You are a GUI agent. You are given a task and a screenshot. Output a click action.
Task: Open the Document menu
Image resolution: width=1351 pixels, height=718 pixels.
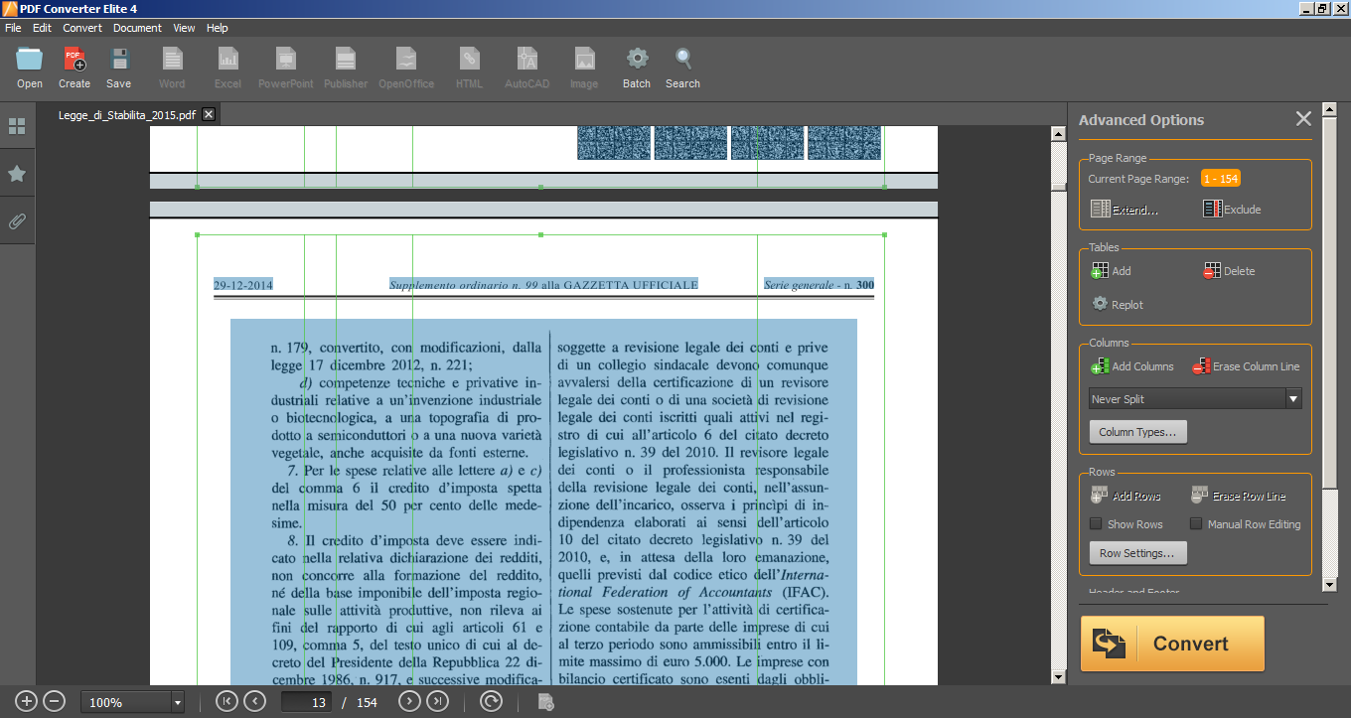click(137, 28)
